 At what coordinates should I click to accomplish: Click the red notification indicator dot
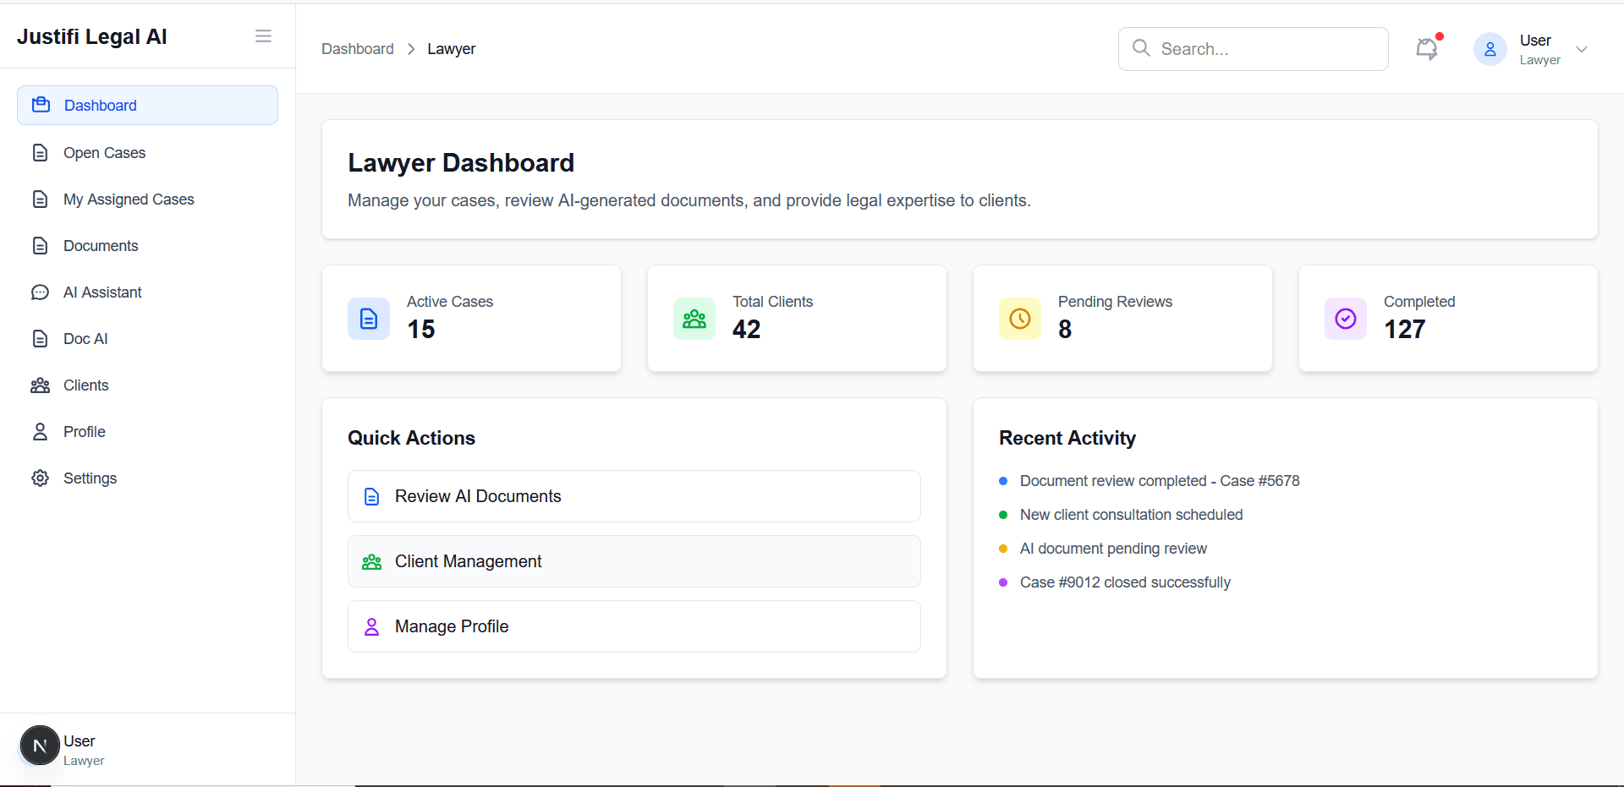click(x=1440, y=37)
